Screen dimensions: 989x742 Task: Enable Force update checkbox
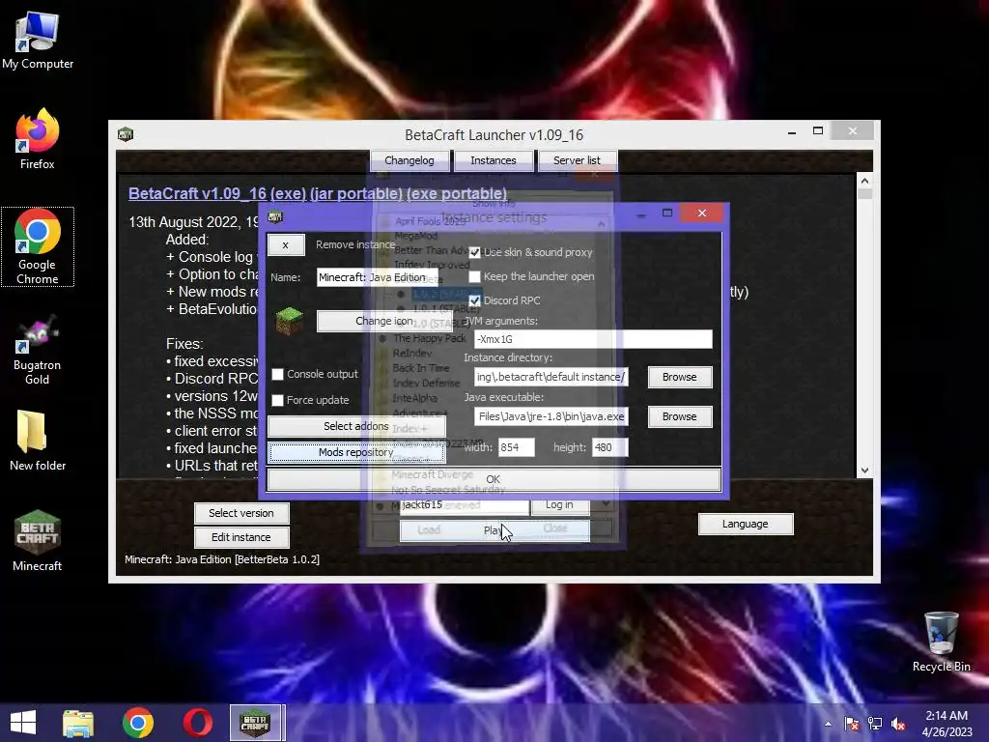(277, 400)
